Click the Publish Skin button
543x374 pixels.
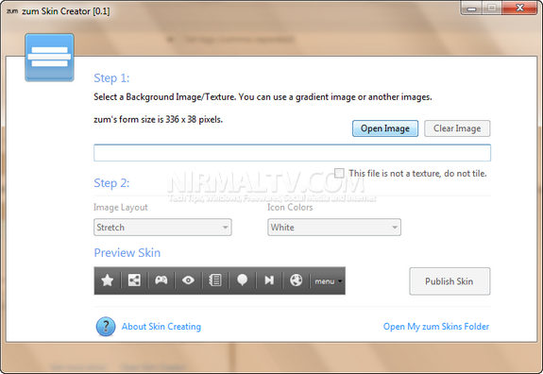(x=450, y=281)
